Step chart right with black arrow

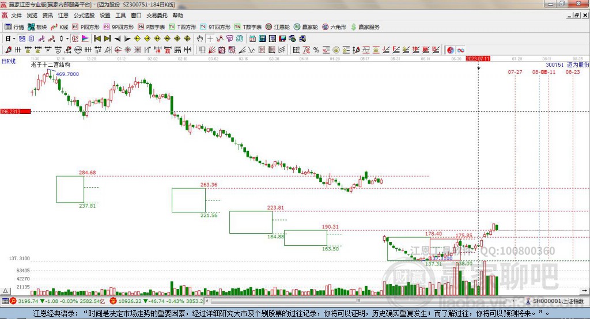(127, 39)
